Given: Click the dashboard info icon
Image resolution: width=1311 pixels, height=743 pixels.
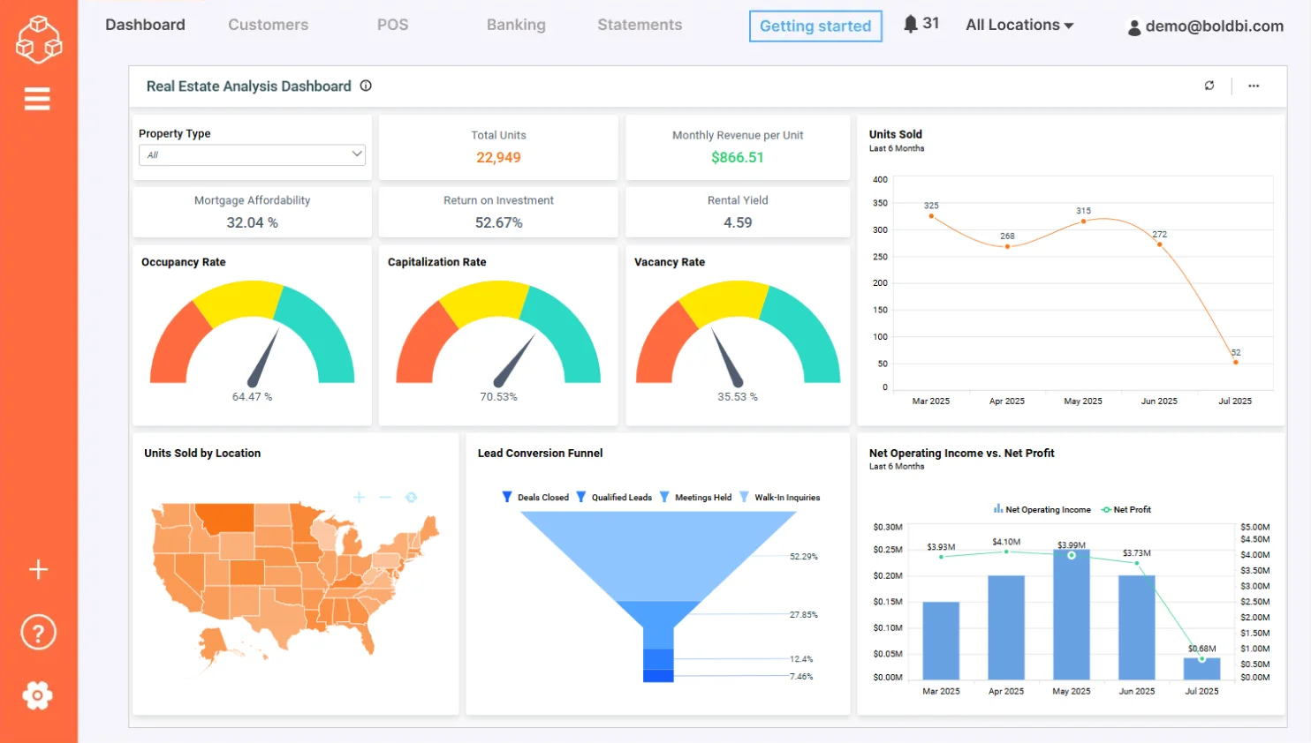Looking at the screenshot, I should (x=366, y=86).
